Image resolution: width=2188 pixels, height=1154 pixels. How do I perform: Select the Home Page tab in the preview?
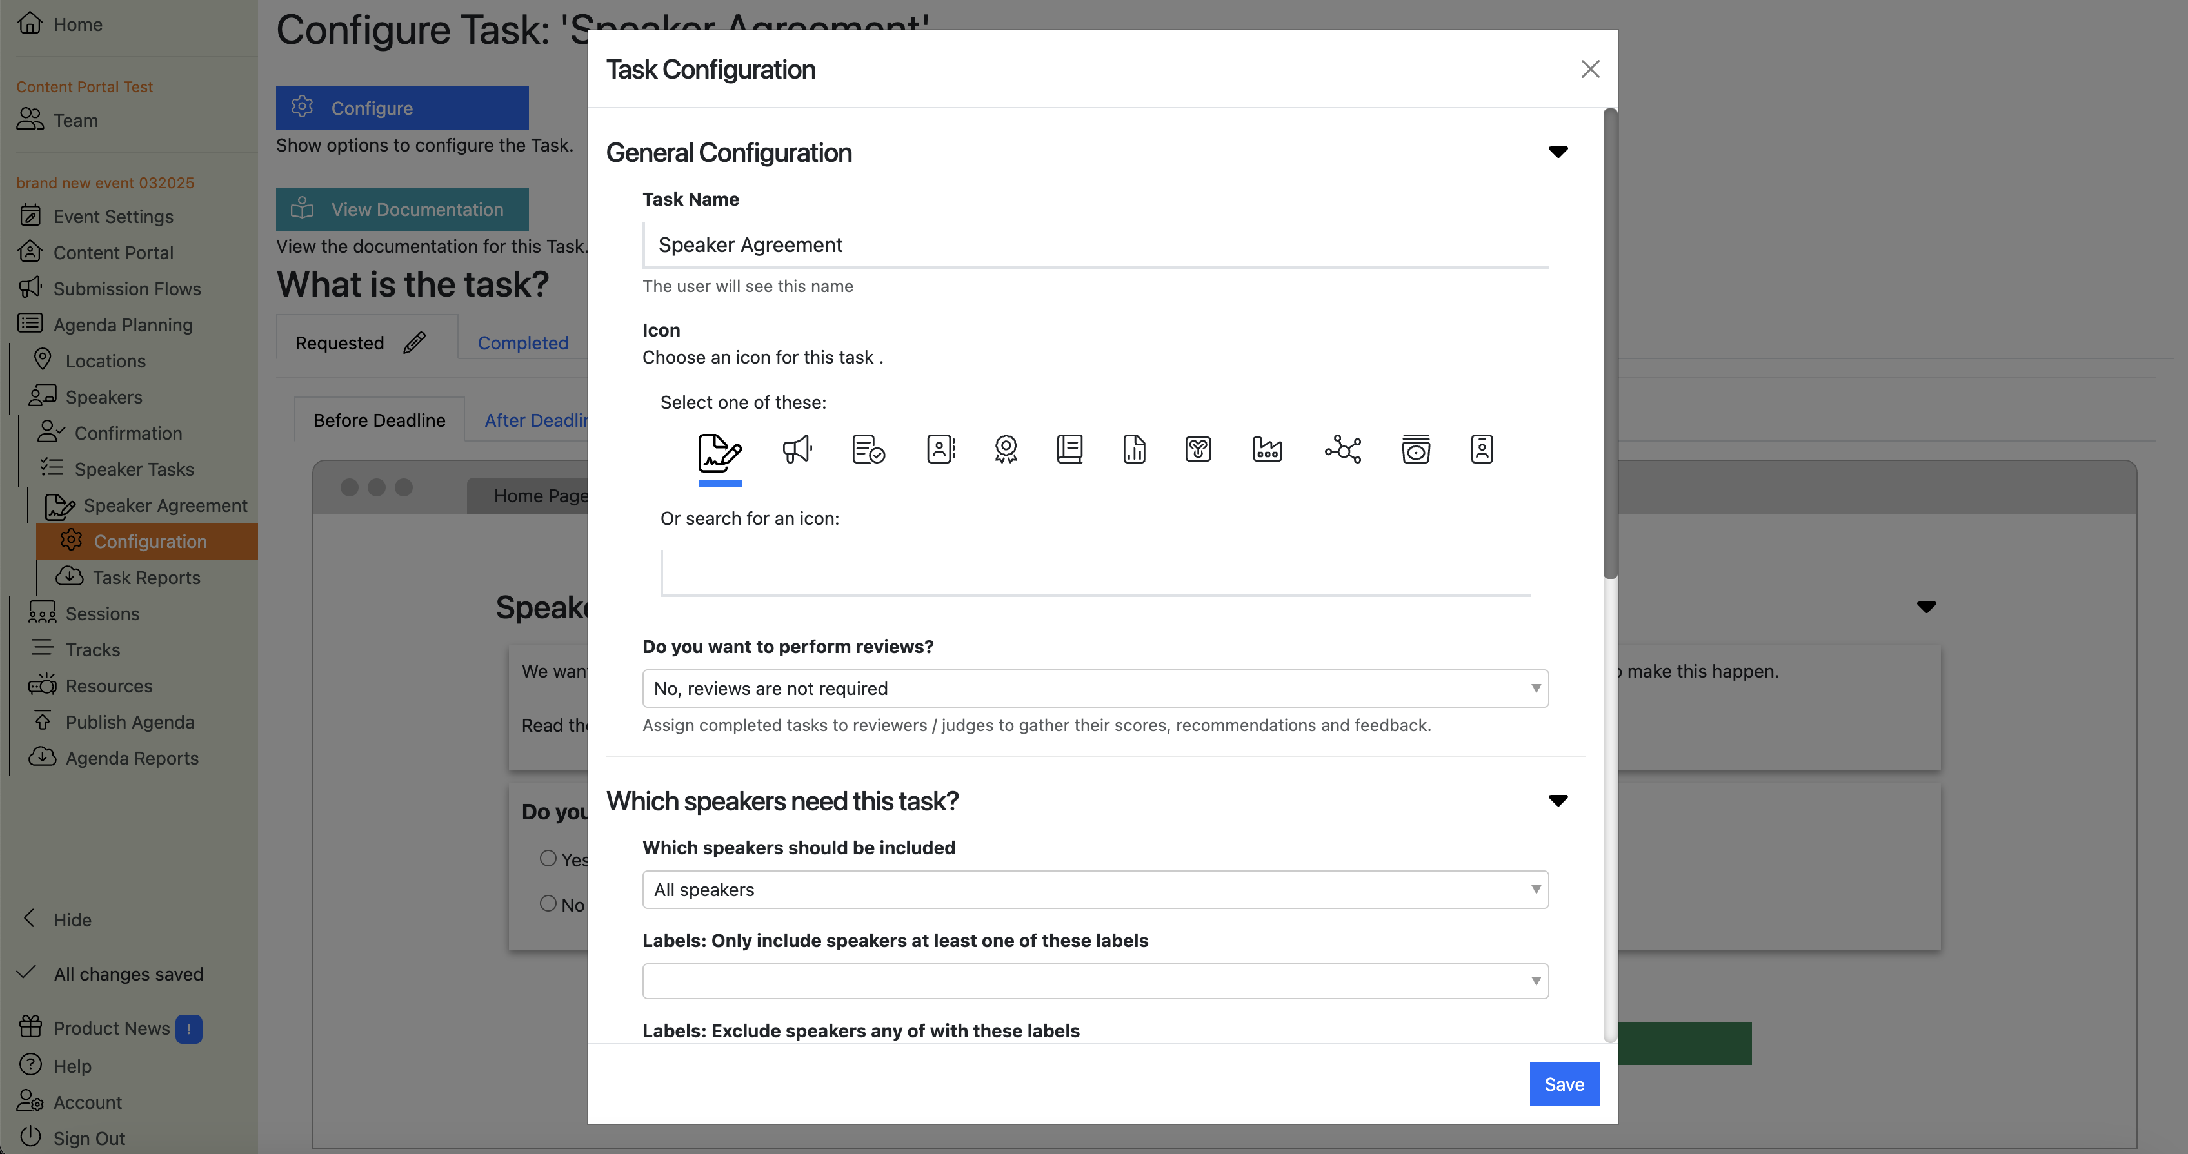click(x=540, y=495)
